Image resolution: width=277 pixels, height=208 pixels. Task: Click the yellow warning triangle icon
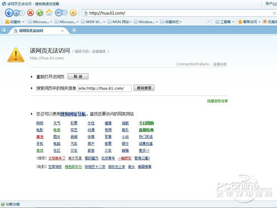coord(16,55)
